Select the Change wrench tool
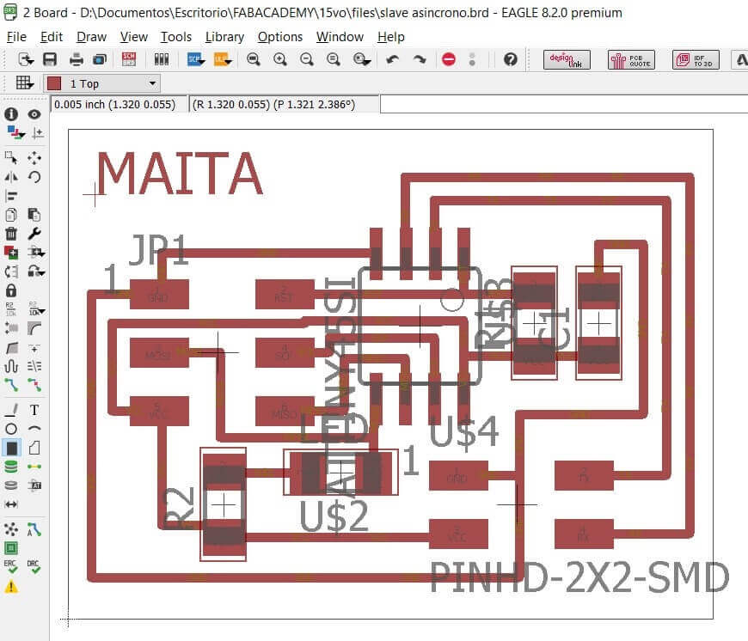The height and width of the screenshot is (641, 748). [x=34, y=234]
